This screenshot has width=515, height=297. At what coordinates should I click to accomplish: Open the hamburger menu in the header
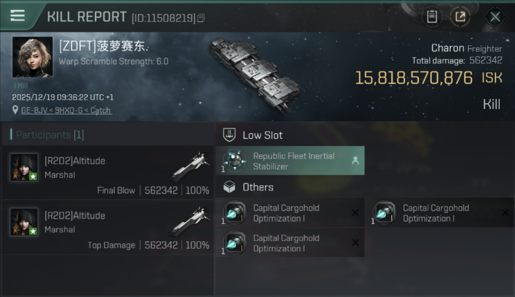(17, 15)
